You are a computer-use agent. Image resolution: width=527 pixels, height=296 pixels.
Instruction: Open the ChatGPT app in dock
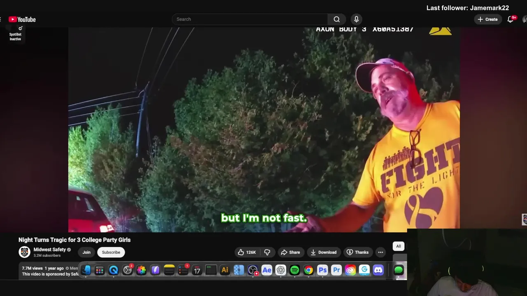coord(281,270)
